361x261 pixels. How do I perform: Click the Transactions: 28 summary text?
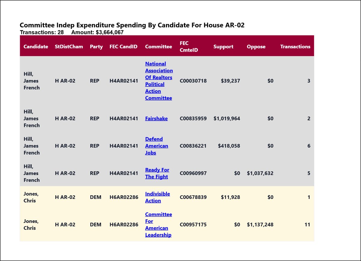tap(42, 32)
